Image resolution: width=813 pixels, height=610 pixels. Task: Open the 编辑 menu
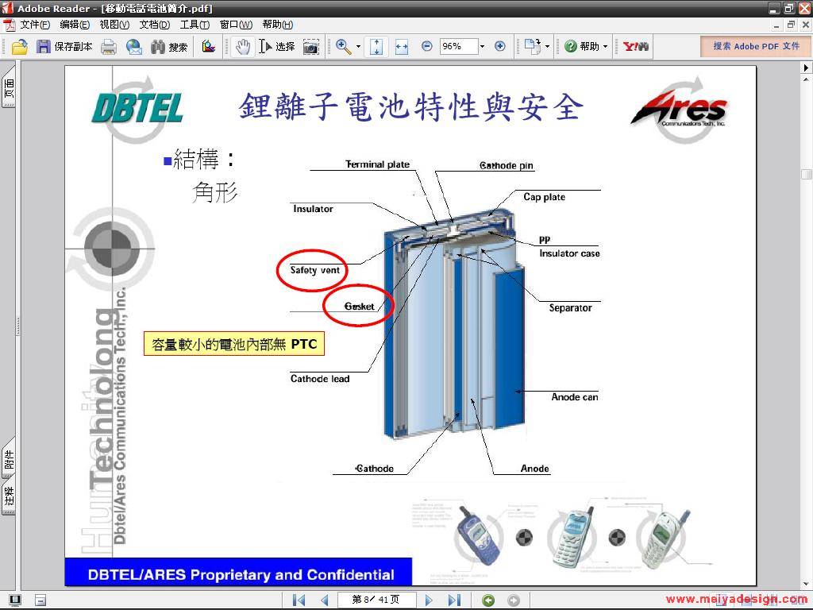tap(75, 25)
